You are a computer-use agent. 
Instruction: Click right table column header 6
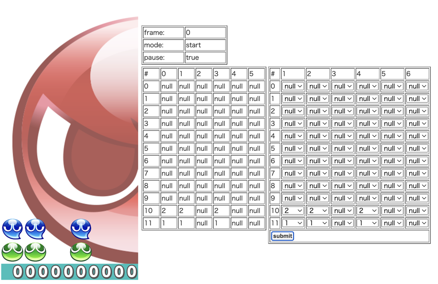pos(417,74)
